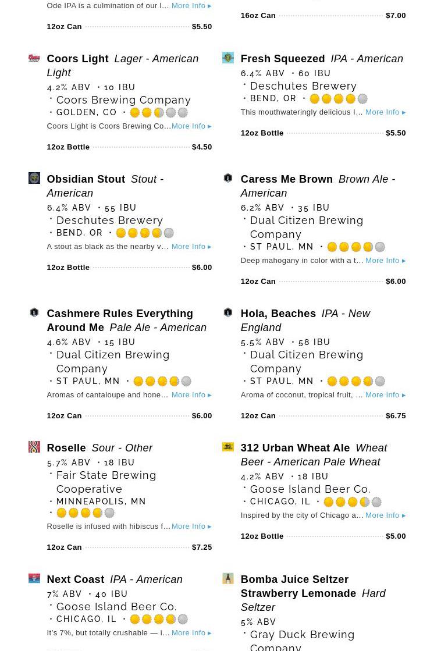Click Dual Citizen Brewing Company under Hola, Beaches
The width and height of the screenshot is (448, 651).
(307, 361)
